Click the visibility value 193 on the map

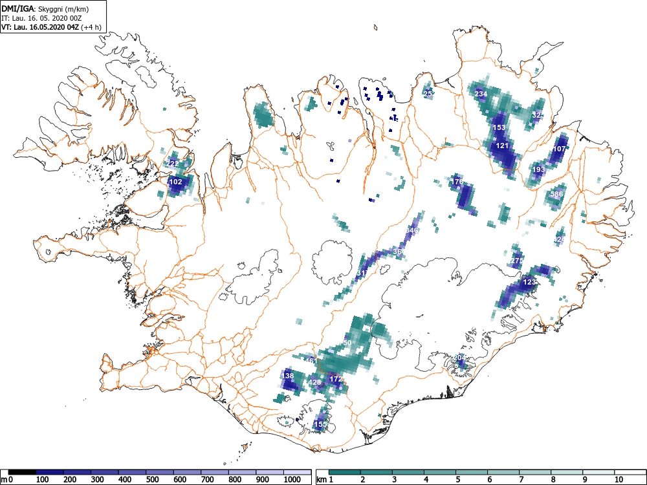coord(538,169)
